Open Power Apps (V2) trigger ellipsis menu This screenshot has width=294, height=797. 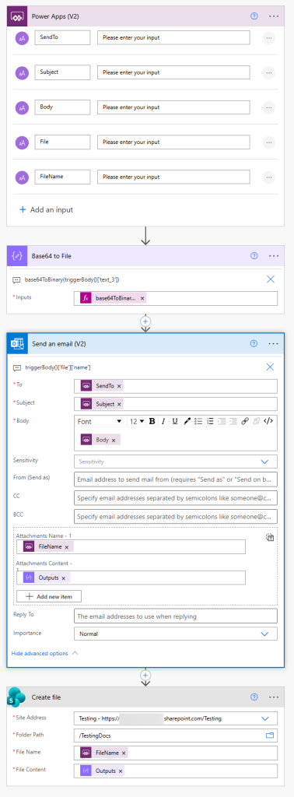coord(275,16)
